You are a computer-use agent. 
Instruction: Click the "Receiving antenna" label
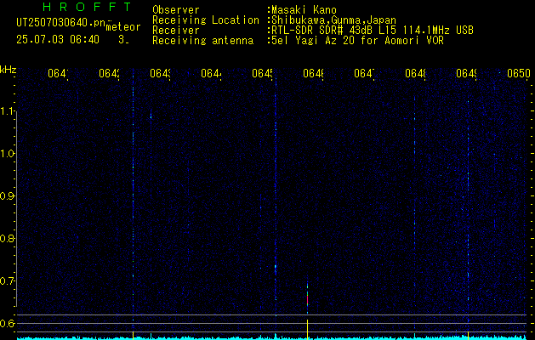point(202,41)
